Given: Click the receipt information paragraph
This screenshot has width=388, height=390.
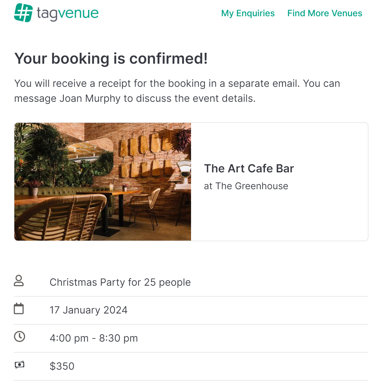Looking at the screenshot, I should pos(177,91).
